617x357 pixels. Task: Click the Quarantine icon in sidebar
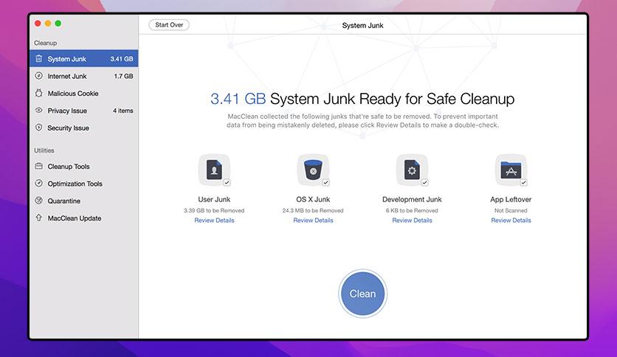[38, 201]
